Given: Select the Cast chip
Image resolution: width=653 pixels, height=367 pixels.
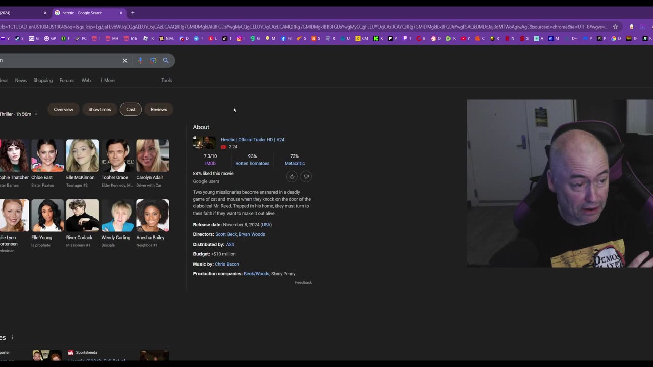Looking at the screenshot, I should [131, 109].
